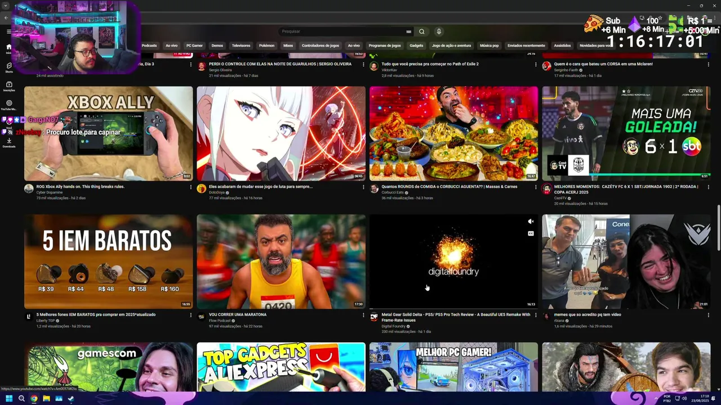Viewport: 721px width, 405px height.
Task: Open the DotoDoya channel avatar
Action: click(x=201, y=189)
